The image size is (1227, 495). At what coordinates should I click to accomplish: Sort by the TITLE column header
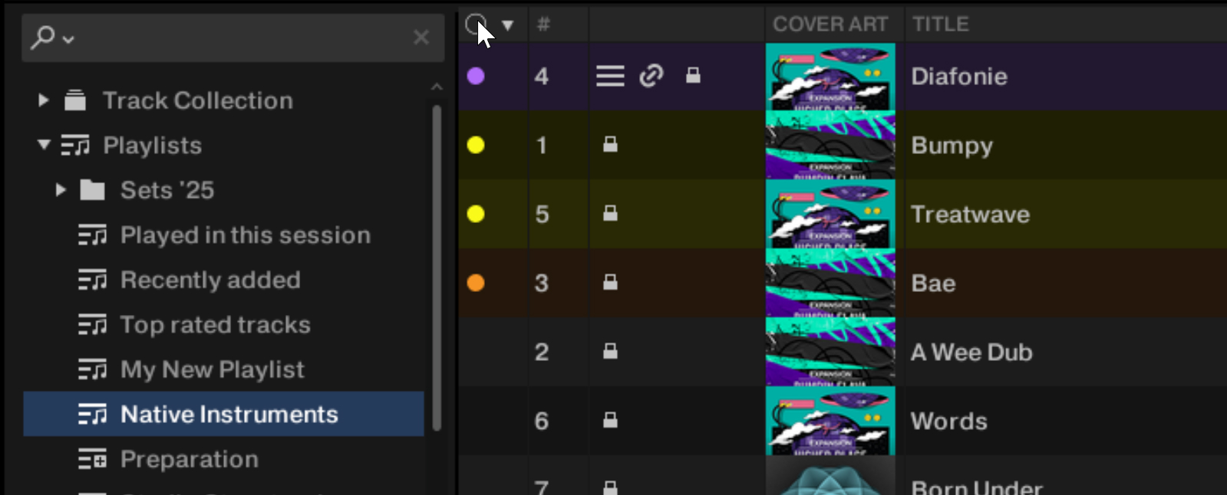coord(941,25)
